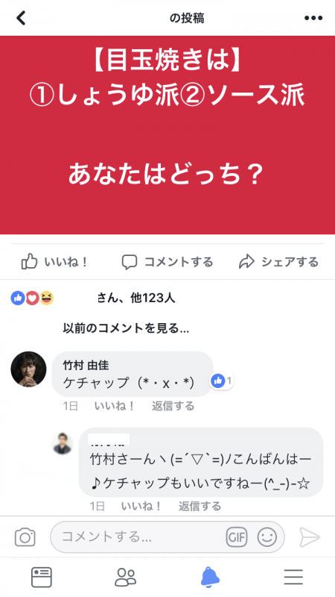This screenshot has width=335, height=597.
Task: Open the hamburger menu tab
Action: point(293,577)
